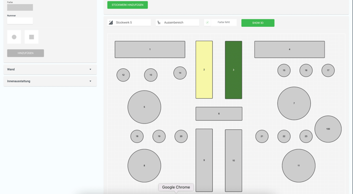Select small round table 17

(328, 70)
